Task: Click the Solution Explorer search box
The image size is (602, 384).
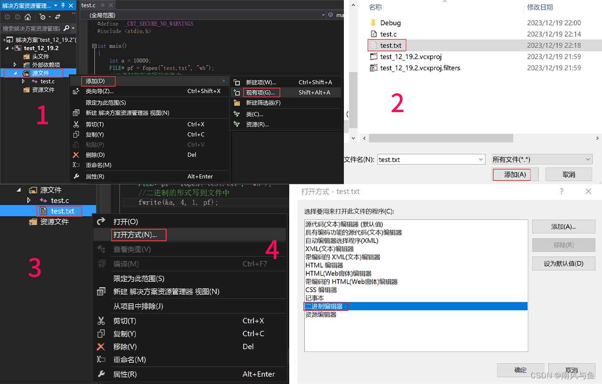Action: (x=32, y=28)
